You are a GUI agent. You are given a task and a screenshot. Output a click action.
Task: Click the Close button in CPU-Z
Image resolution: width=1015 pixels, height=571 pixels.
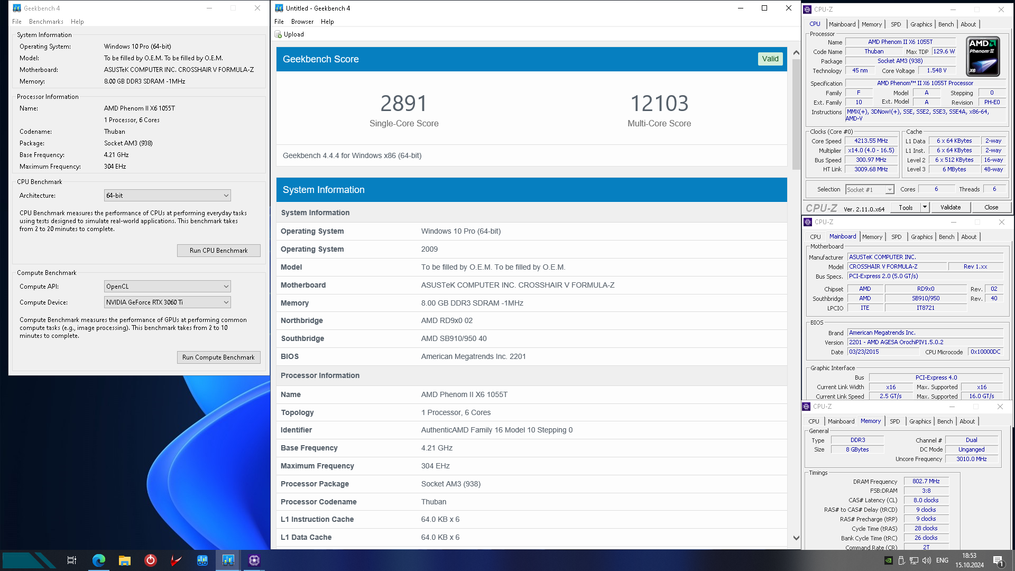click(991, 207)
